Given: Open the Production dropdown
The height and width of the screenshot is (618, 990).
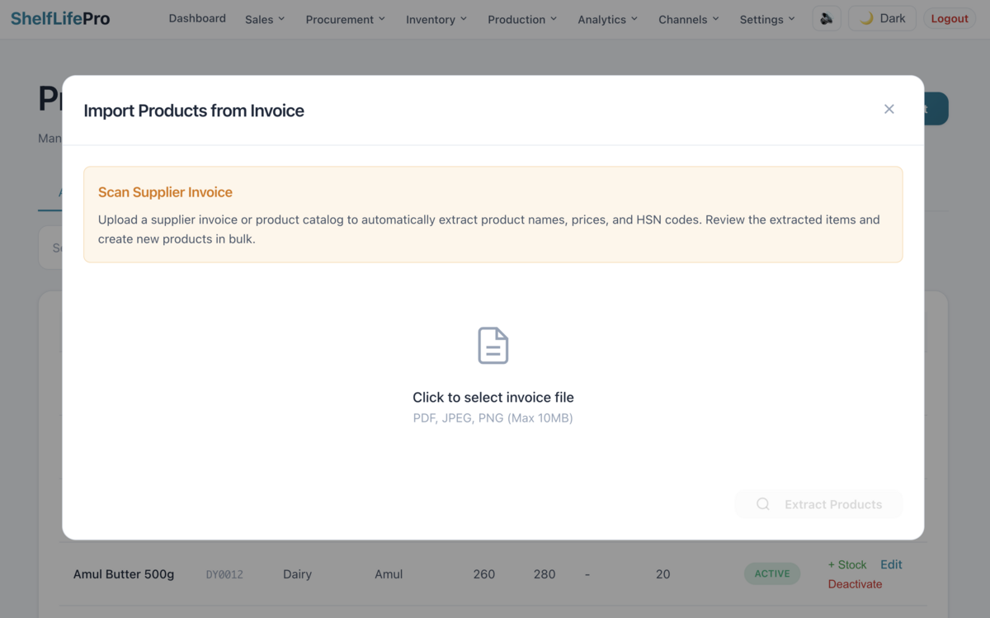Looking at the screenshot, I should pos(521,19).
